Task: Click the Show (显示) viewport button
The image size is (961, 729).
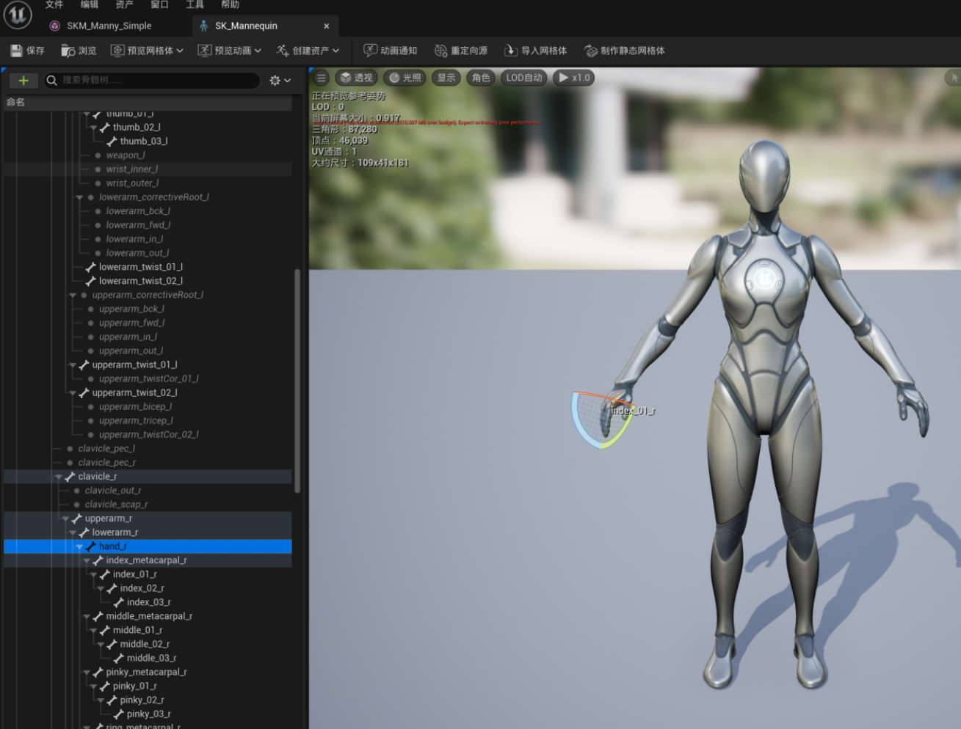Action: tap(446, 78)
